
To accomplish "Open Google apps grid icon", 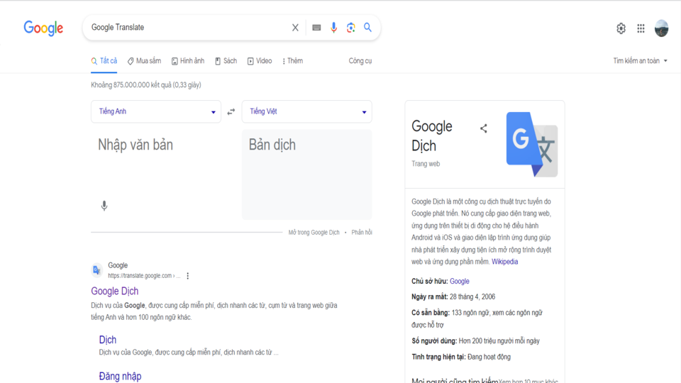I will [641, 28].
